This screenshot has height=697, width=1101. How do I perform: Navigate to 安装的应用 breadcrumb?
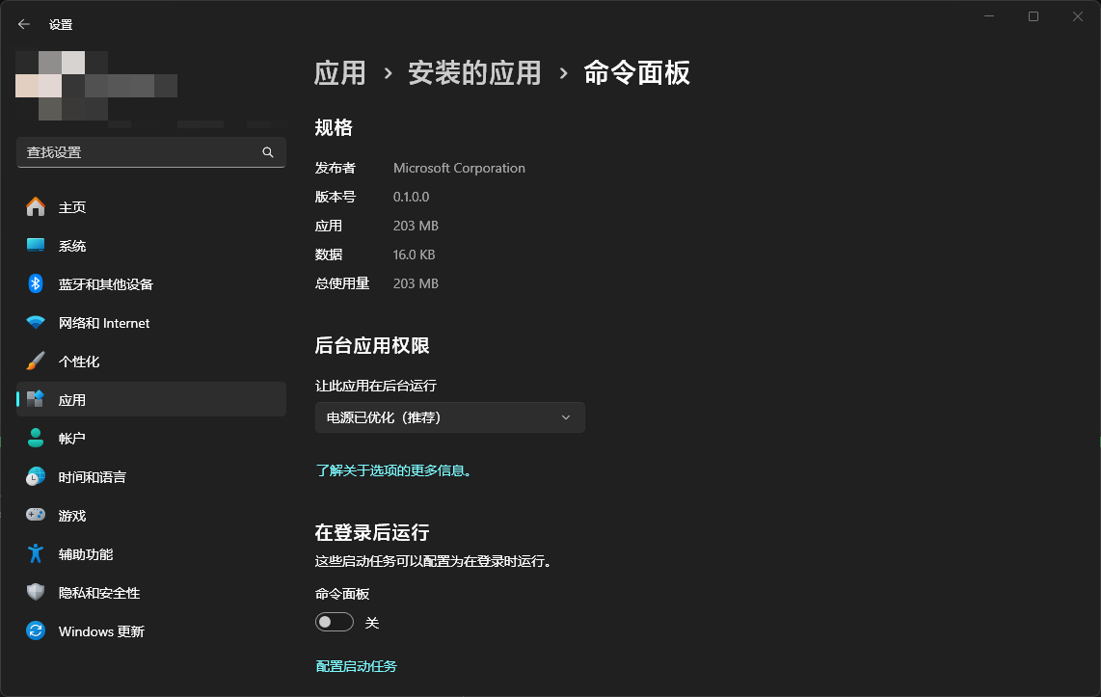click(474, 73)
